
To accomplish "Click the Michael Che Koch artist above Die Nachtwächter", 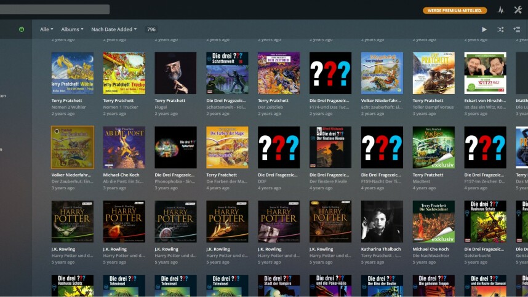I will tap(431, 249).
